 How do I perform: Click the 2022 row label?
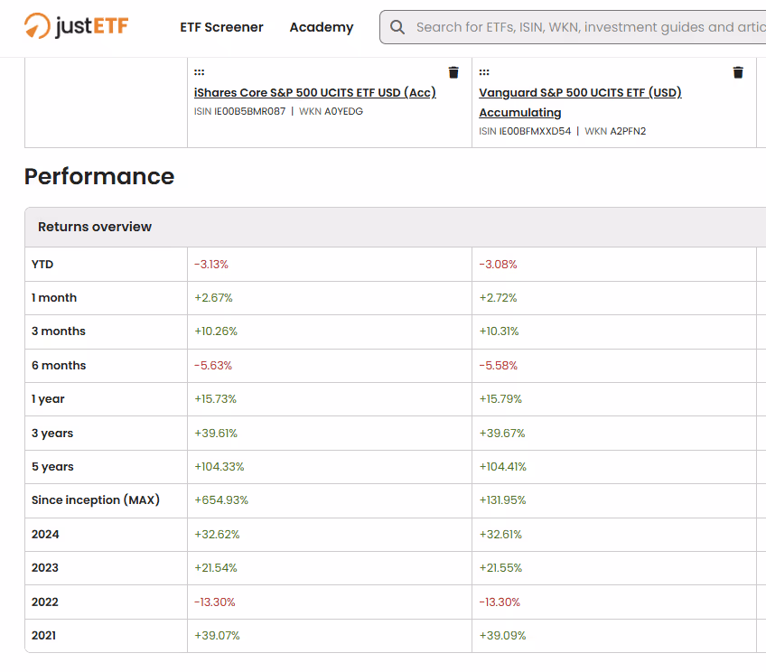coord(45,602)
